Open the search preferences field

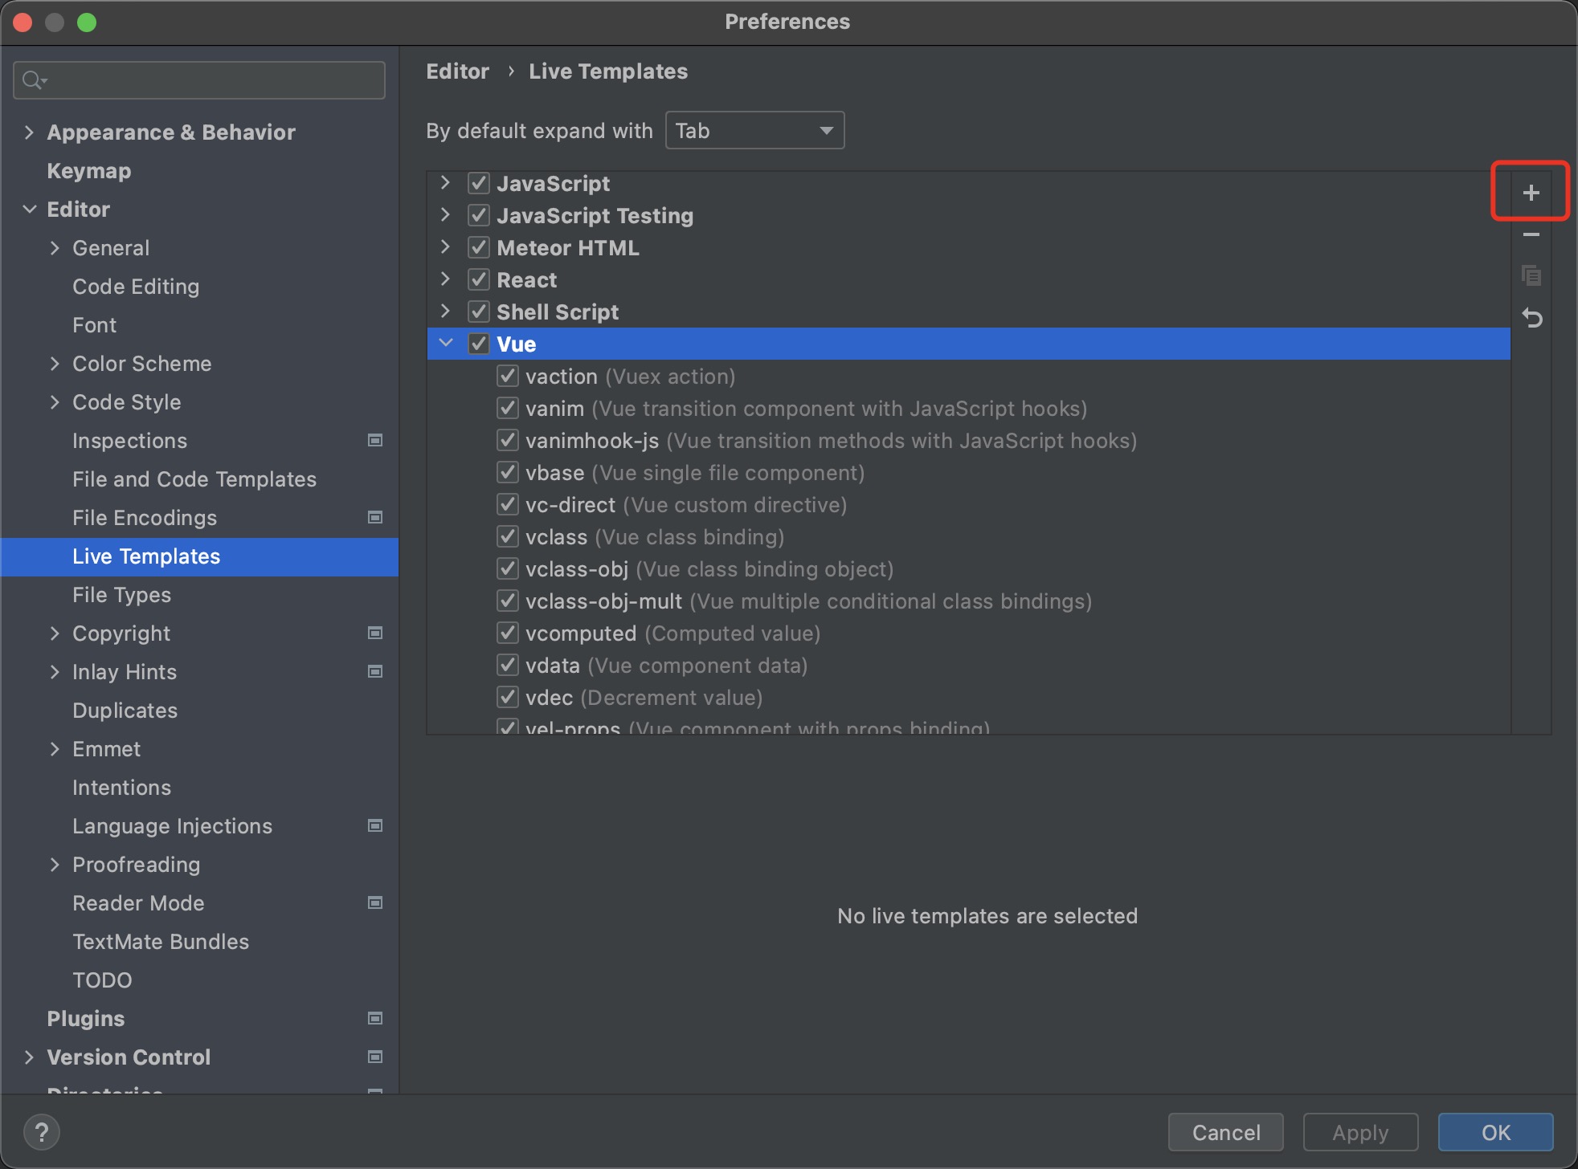(x=202, y=79)
